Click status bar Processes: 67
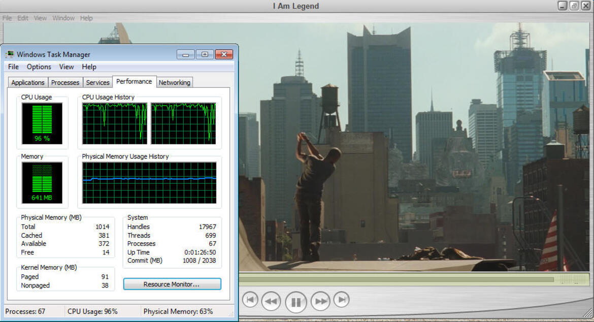The height and width of the screenshot is (322, 594). pos(25,311)
